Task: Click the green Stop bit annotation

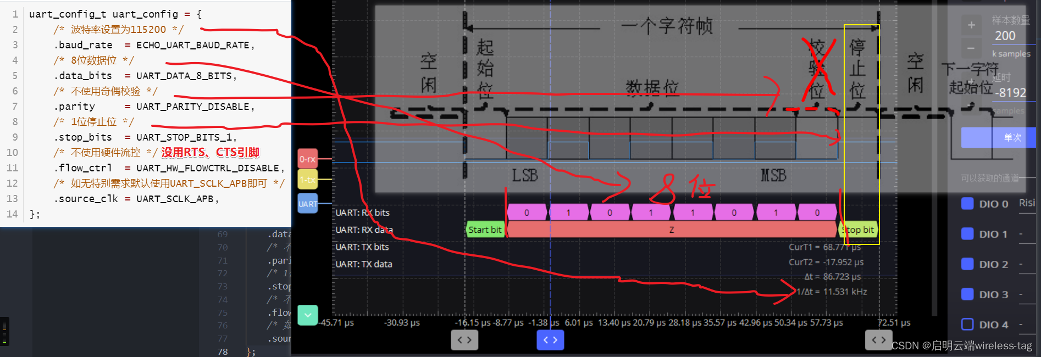Action: pyautogui.click(x=858, y=230)
